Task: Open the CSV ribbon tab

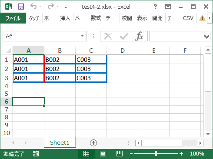Action: click(x=188, y=18)
